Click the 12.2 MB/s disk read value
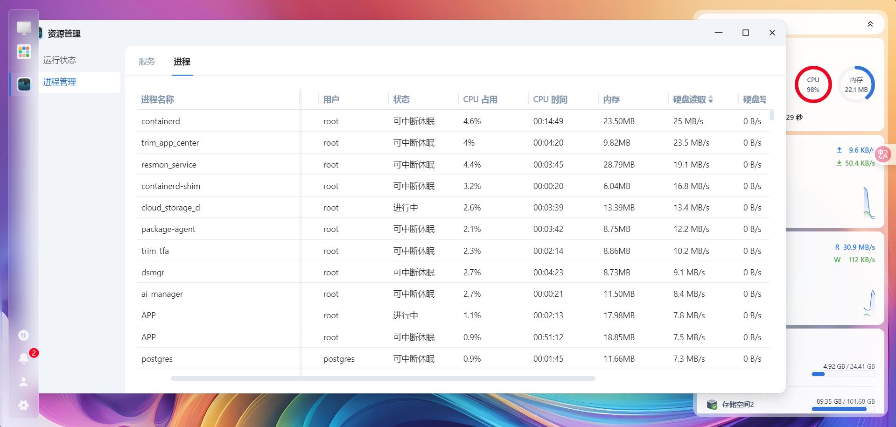Screen dimensions: 896x427 [x=691, y=229]
